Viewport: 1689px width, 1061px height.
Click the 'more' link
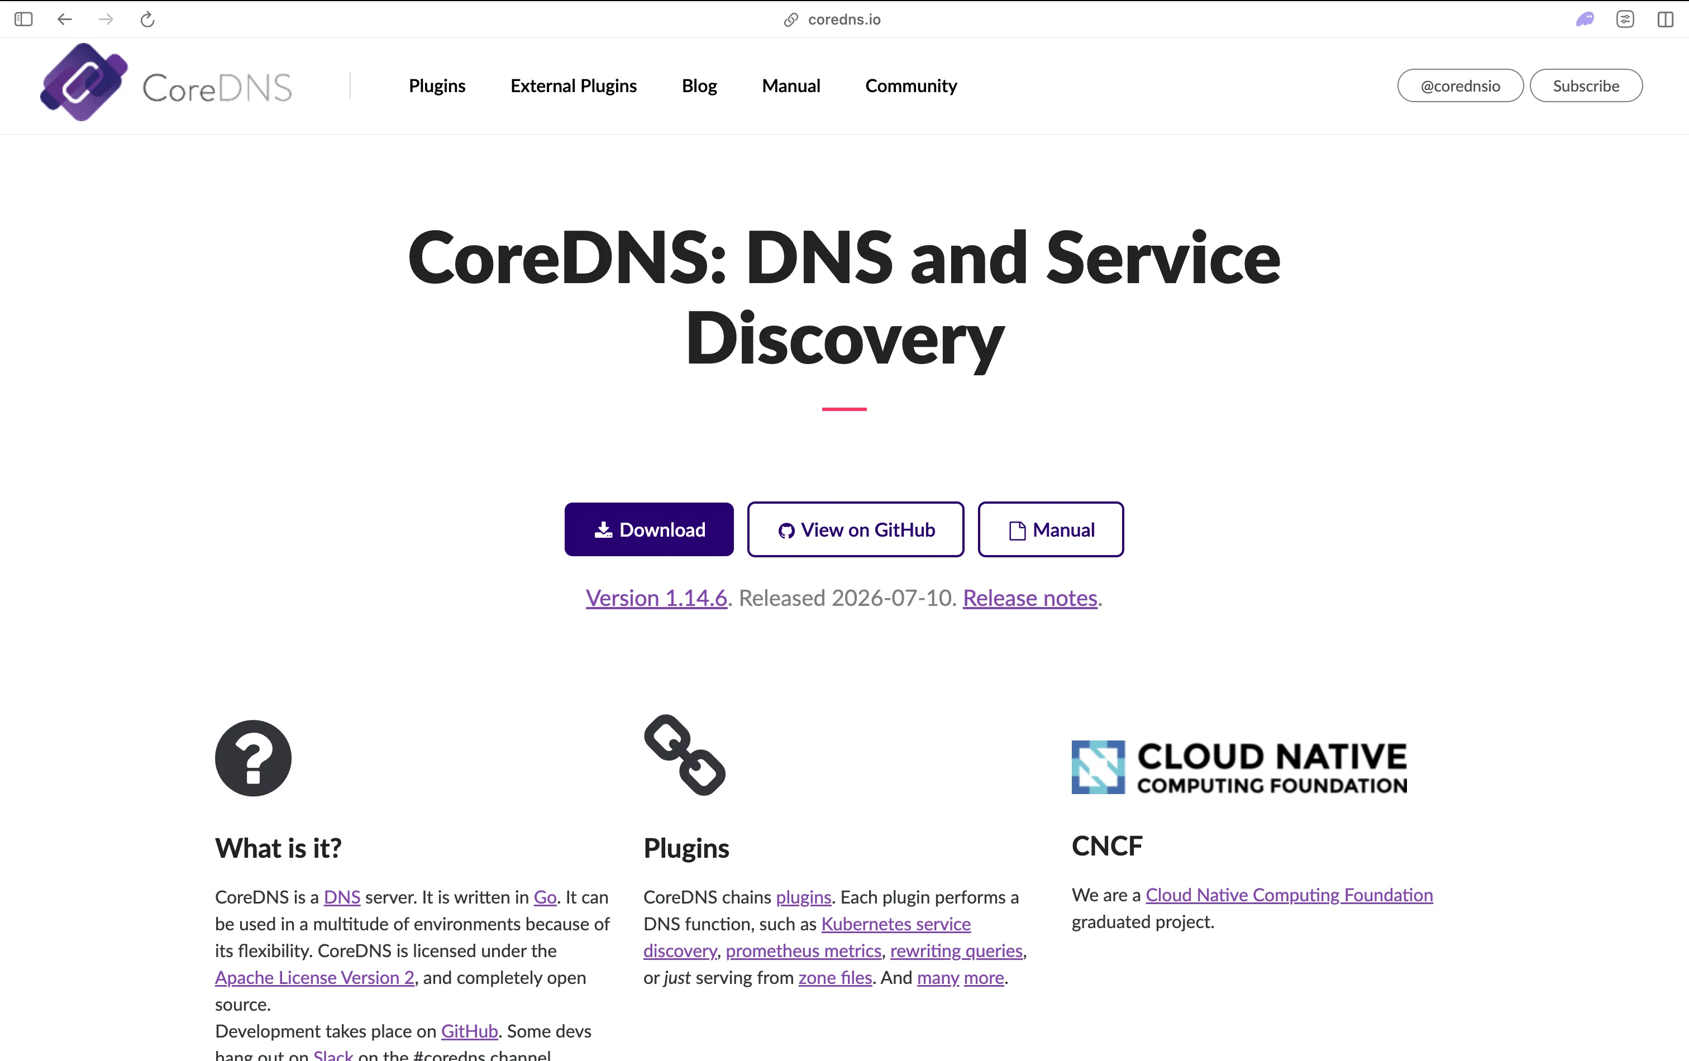tap(984, 978)
